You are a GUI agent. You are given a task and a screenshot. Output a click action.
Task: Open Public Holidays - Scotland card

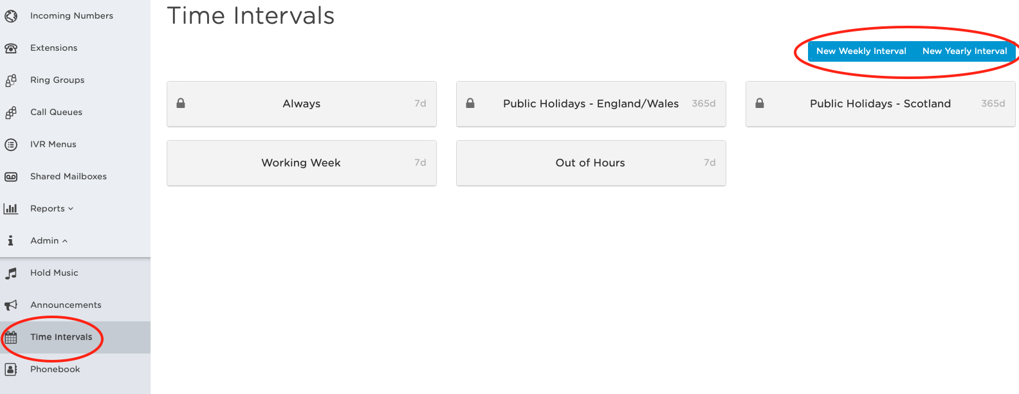881,103
